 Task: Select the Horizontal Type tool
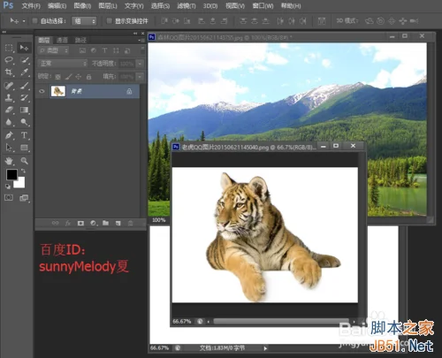tap(24, 135)
